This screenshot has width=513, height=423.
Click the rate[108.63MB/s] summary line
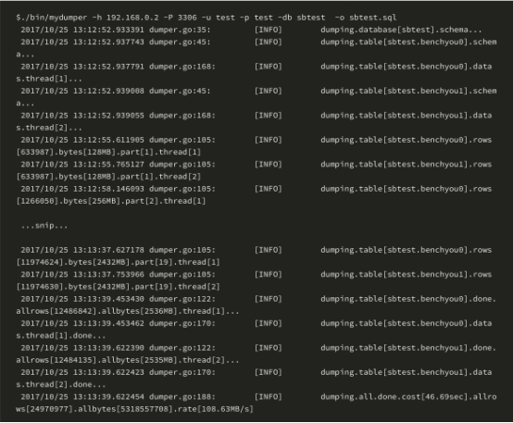click(x=134, y=409)
